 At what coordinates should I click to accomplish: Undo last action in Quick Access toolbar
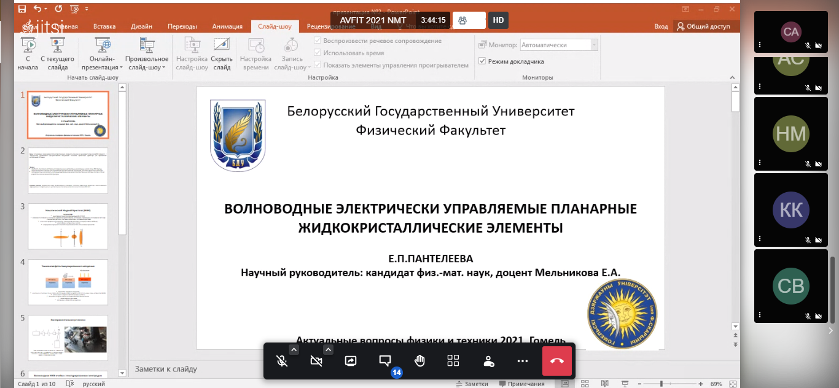38,9
